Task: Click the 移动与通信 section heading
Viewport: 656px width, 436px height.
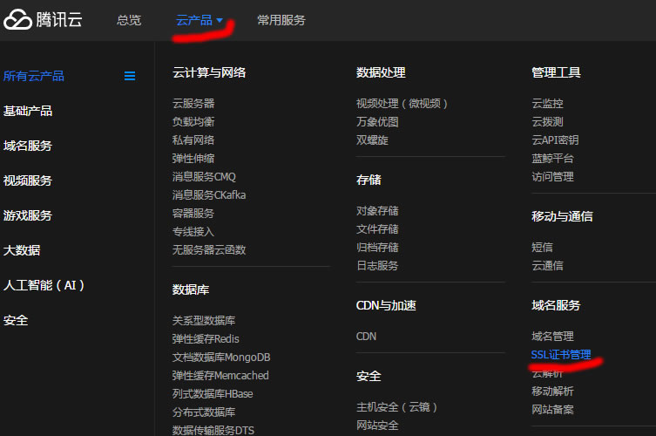Action: 562,216
